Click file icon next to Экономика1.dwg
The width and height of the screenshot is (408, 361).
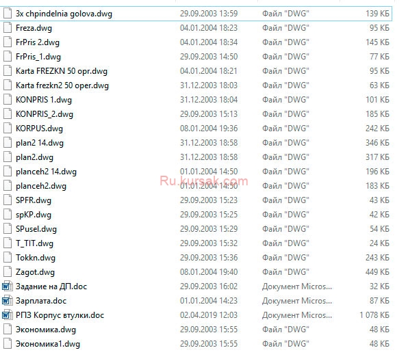(x=8, y=344)
